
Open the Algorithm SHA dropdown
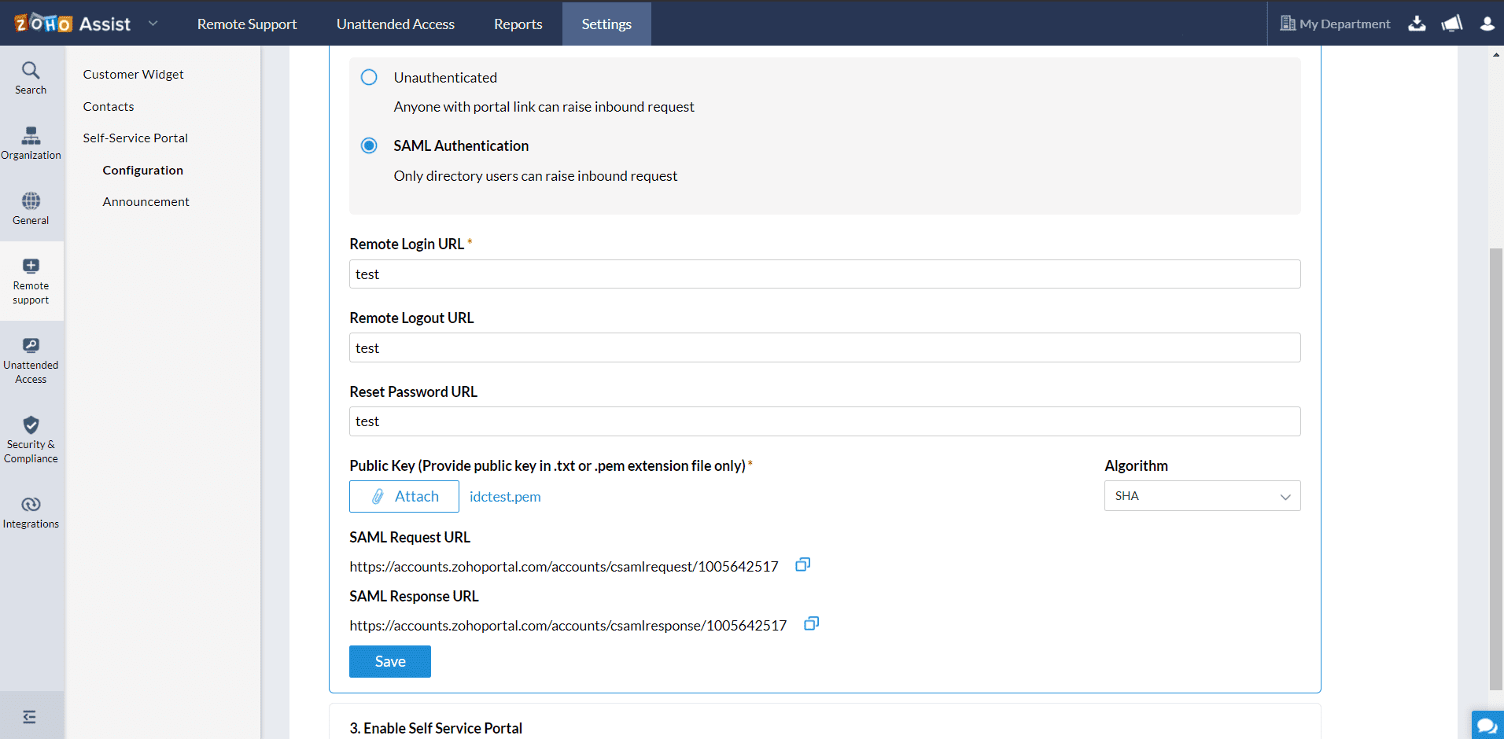point(1201,496)
